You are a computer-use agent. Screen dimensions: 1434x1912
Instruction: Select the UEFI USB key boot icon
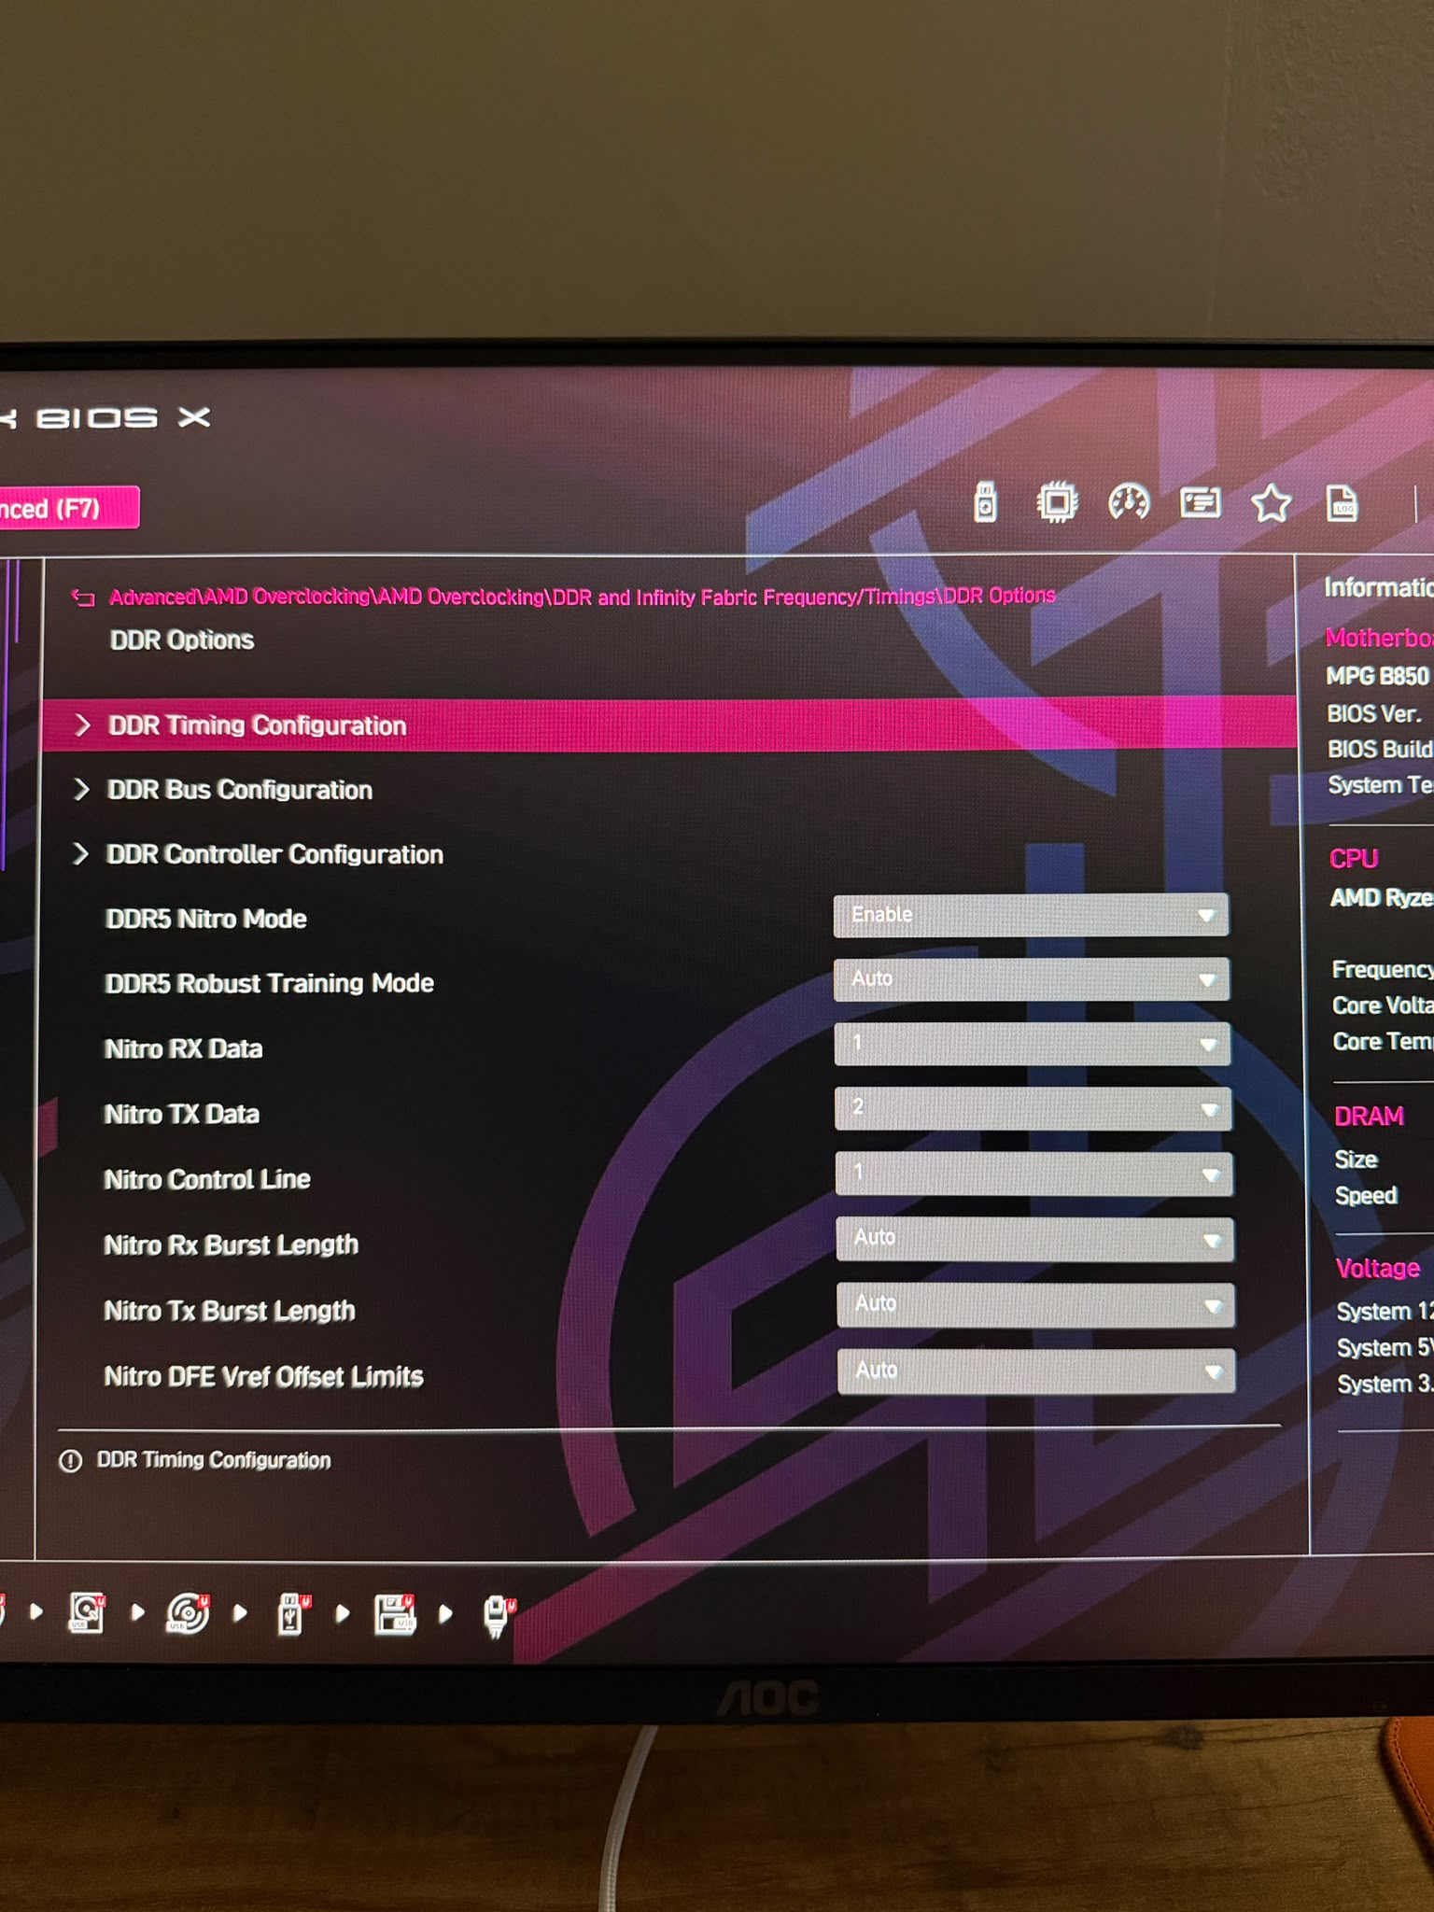tap(292, 1613)
